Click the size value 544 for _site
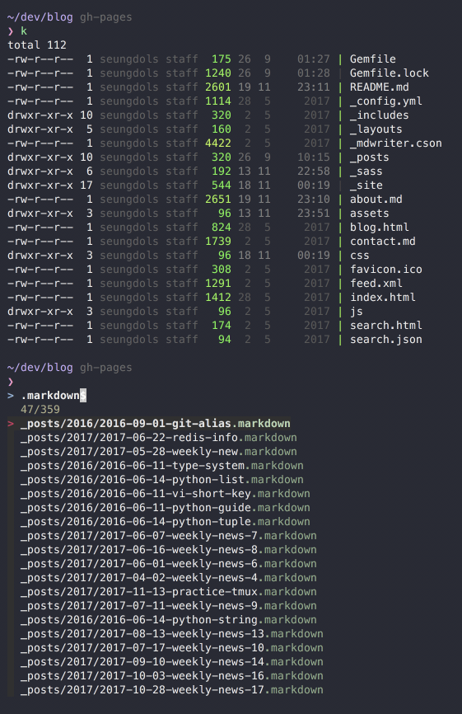 222,186
